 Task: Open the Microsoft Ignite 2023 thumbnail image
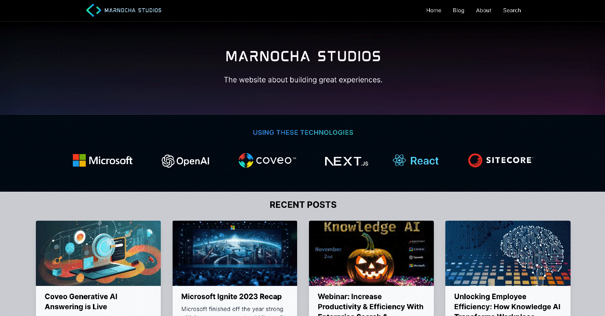[x=235, y=253]
